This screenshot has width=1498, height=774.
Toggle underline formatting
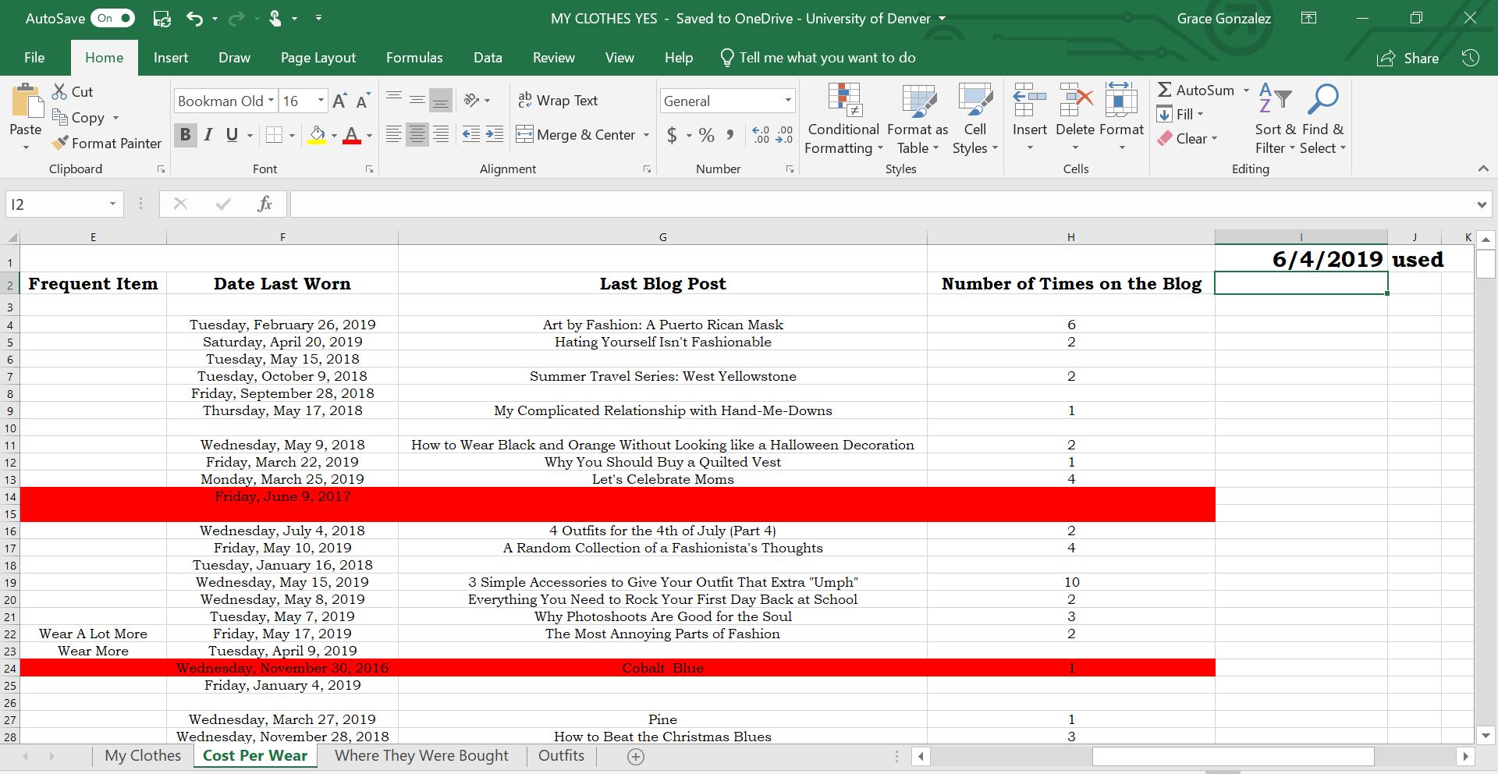point(231,134)
